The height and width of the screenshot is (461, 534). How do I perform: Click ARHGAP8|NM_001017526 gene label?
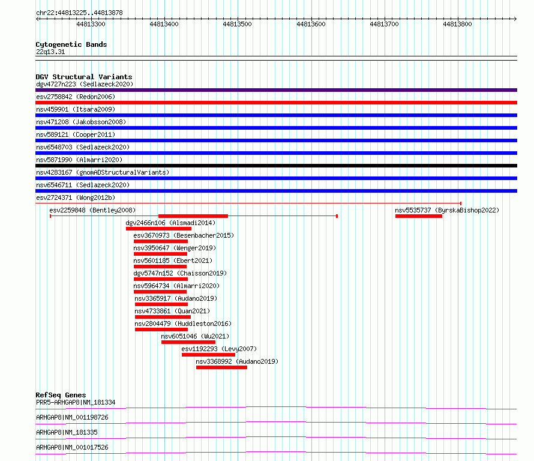pyautogui.click(x=72, y=447)
